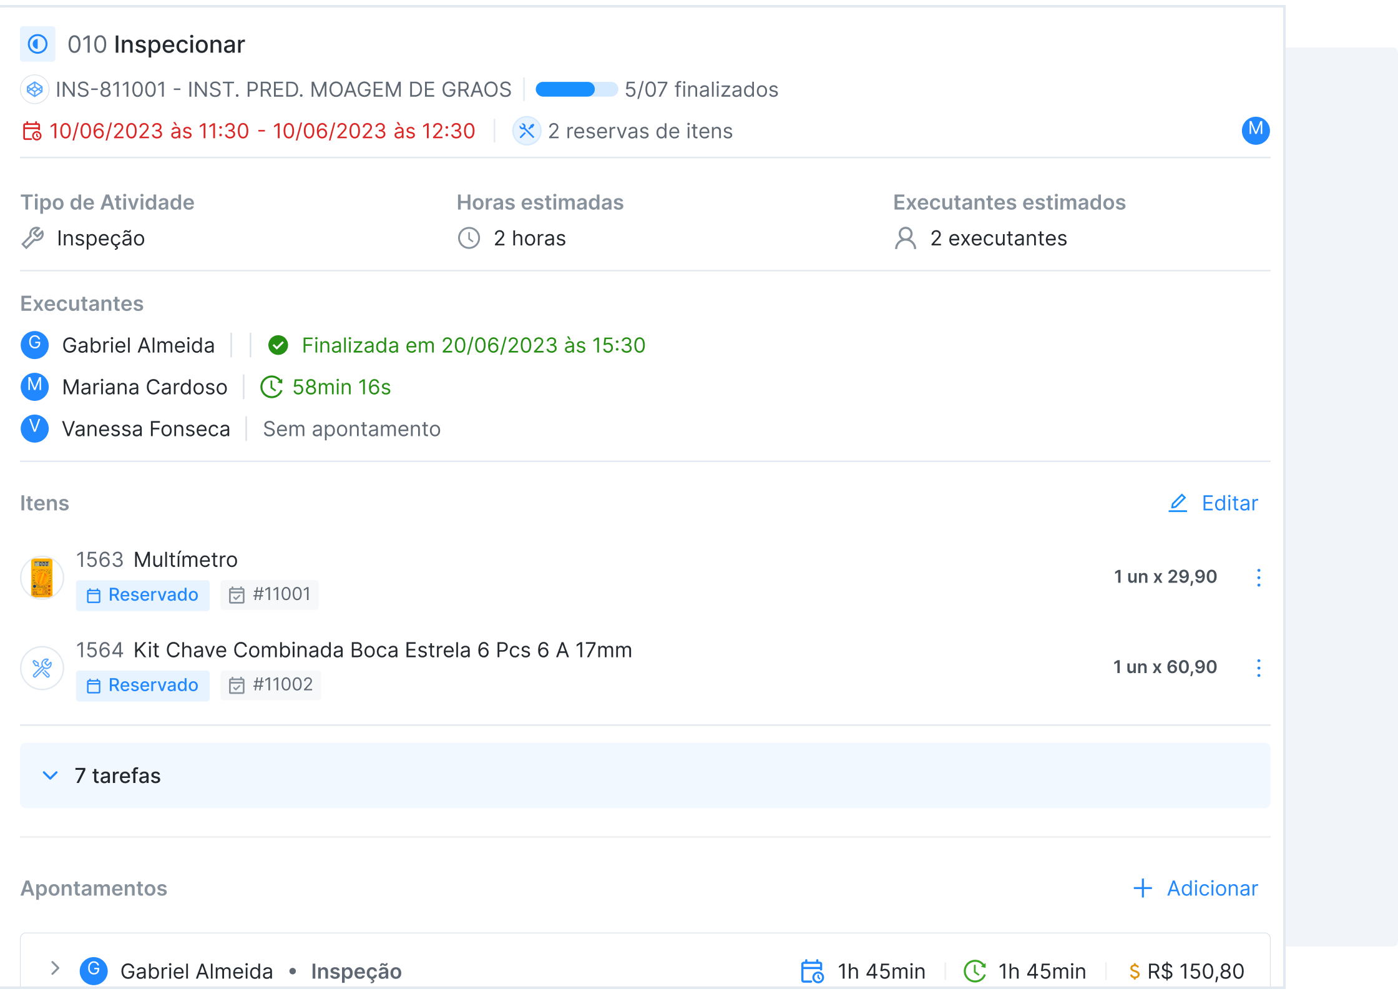Click the 2 horas value
Image resolution: width=1398 pixels, height=994 pixels.
[x=530, y=239]
